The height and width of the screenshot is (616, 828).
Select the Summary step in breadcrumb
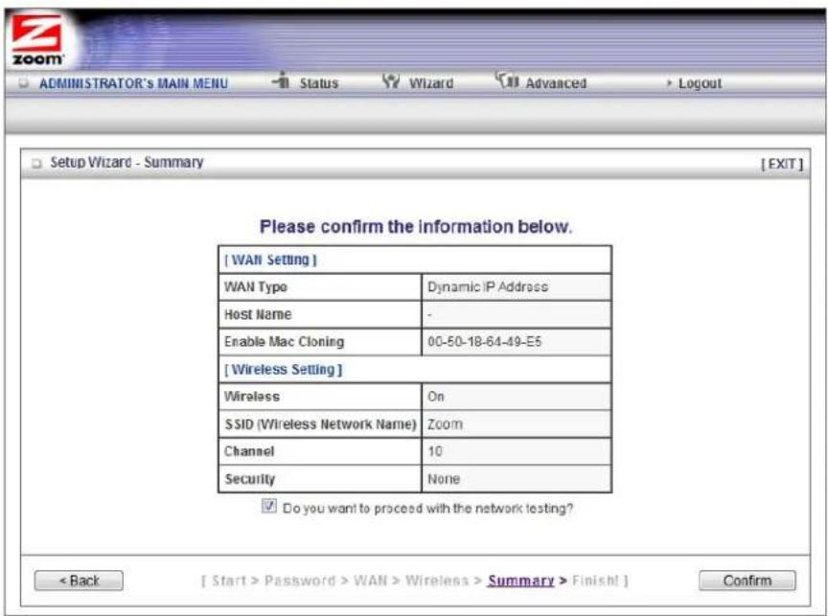click(x=520, y=581)
